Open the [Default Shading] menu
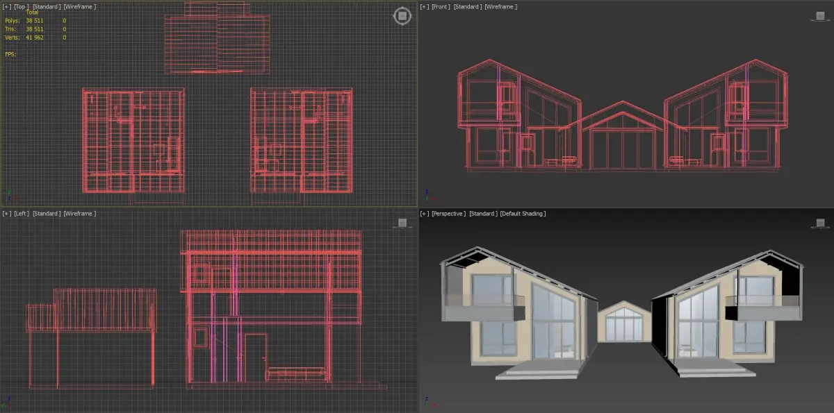Image resolution: width=834 pixels, height=413 pixels. (523, 213)
